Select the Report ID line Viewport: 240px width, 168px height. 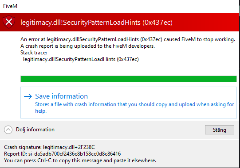63,154
